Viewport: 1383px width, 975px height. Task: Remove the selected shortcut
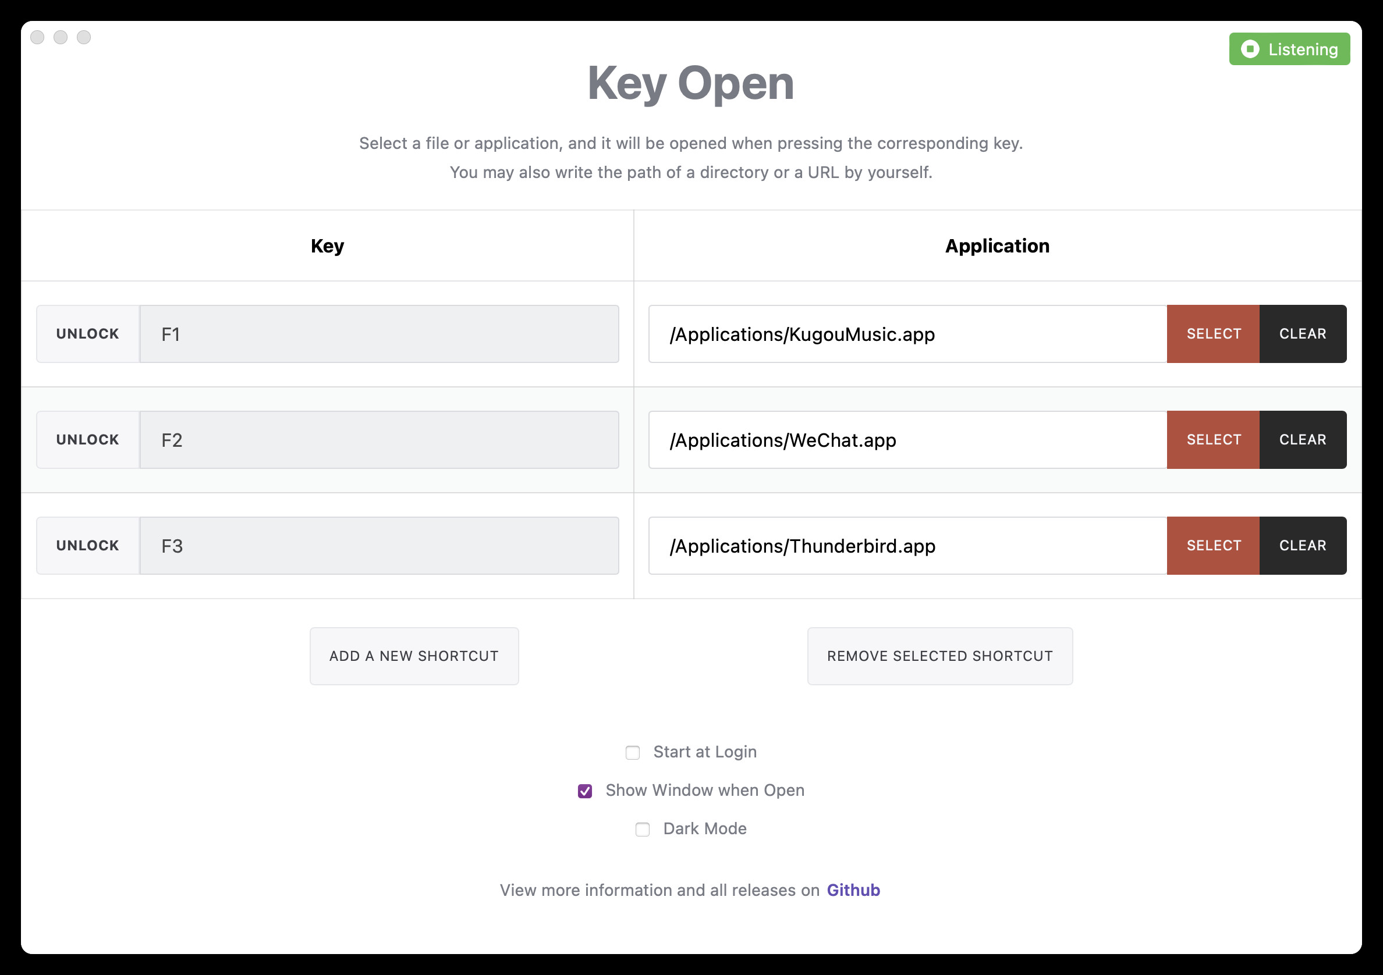(x=939, y=656)
